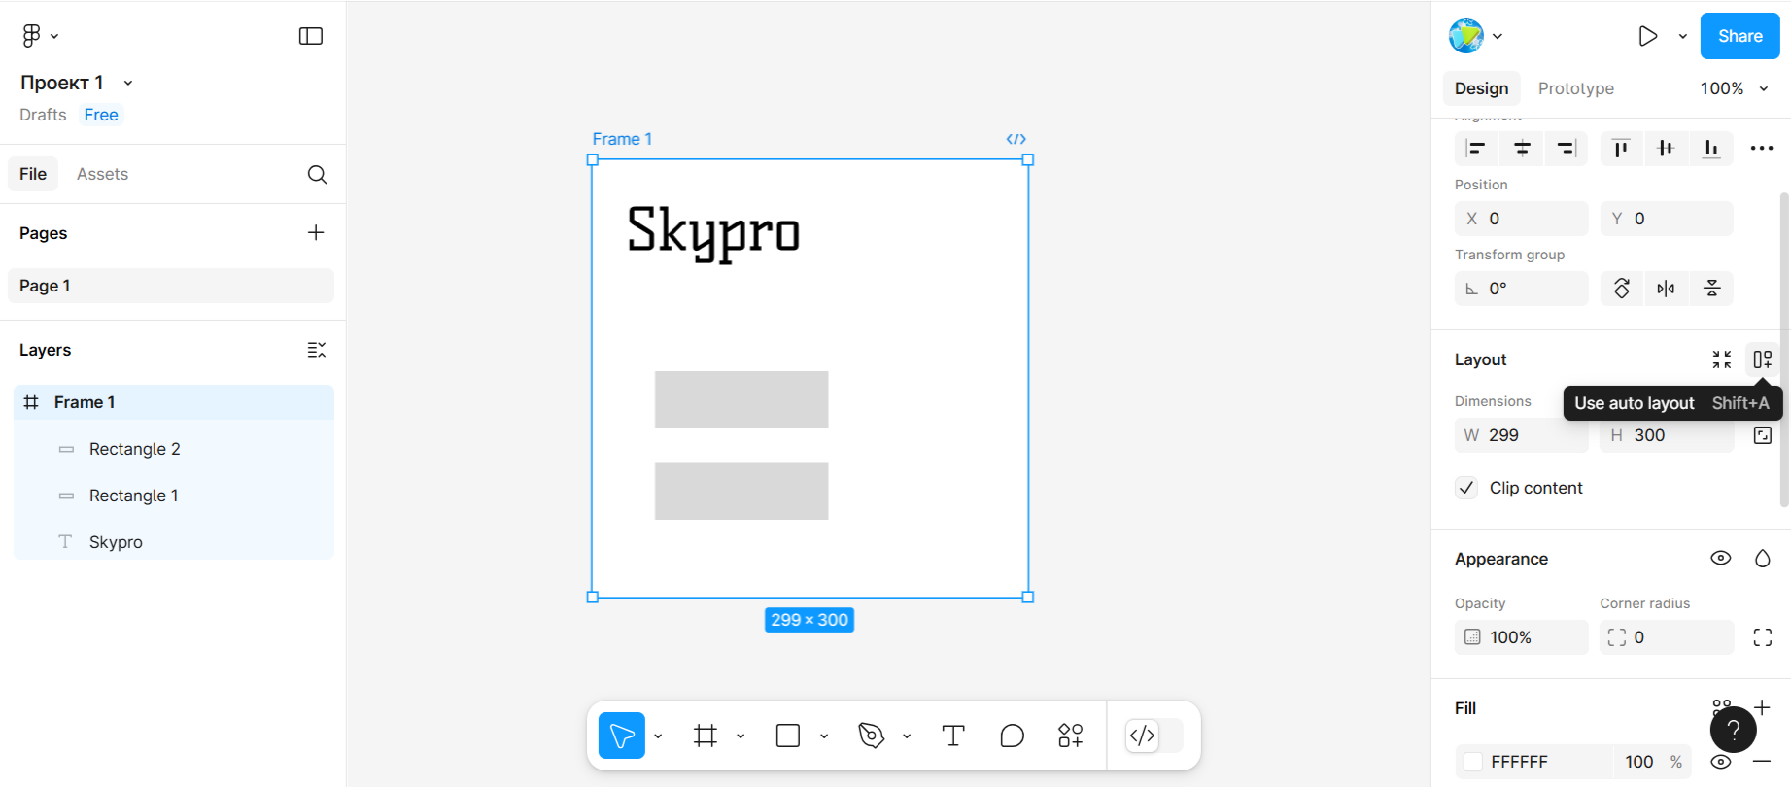Toggle the sidebar collapse icon
The height and width of the screenshot is (787, 1791).
[x=311, y=36]
